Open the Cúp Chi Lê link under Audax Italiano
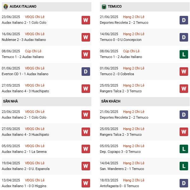 [33, 51]
